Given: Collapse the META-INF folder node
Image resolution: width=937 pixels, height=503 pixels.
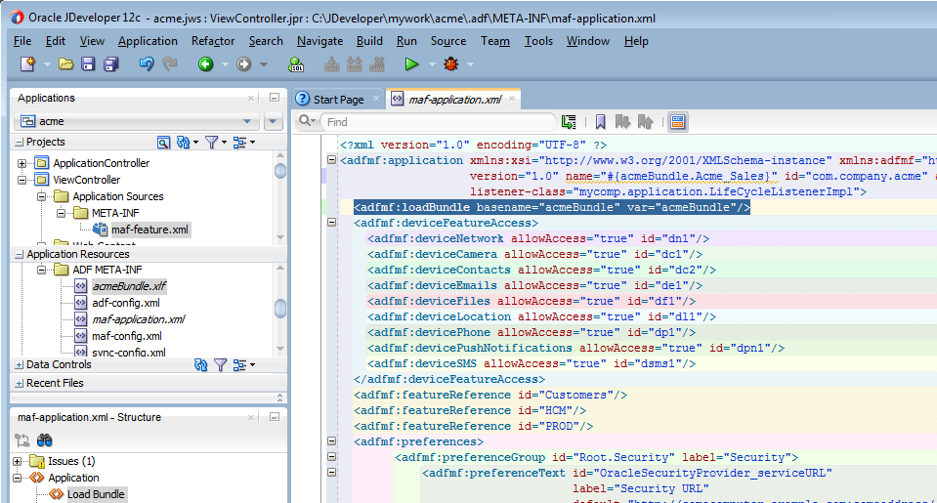Looking at the screenshot, I should [61, 213].
